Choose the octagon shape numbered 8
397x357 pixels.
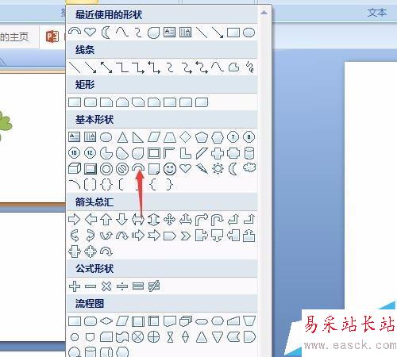coord(249,137)
